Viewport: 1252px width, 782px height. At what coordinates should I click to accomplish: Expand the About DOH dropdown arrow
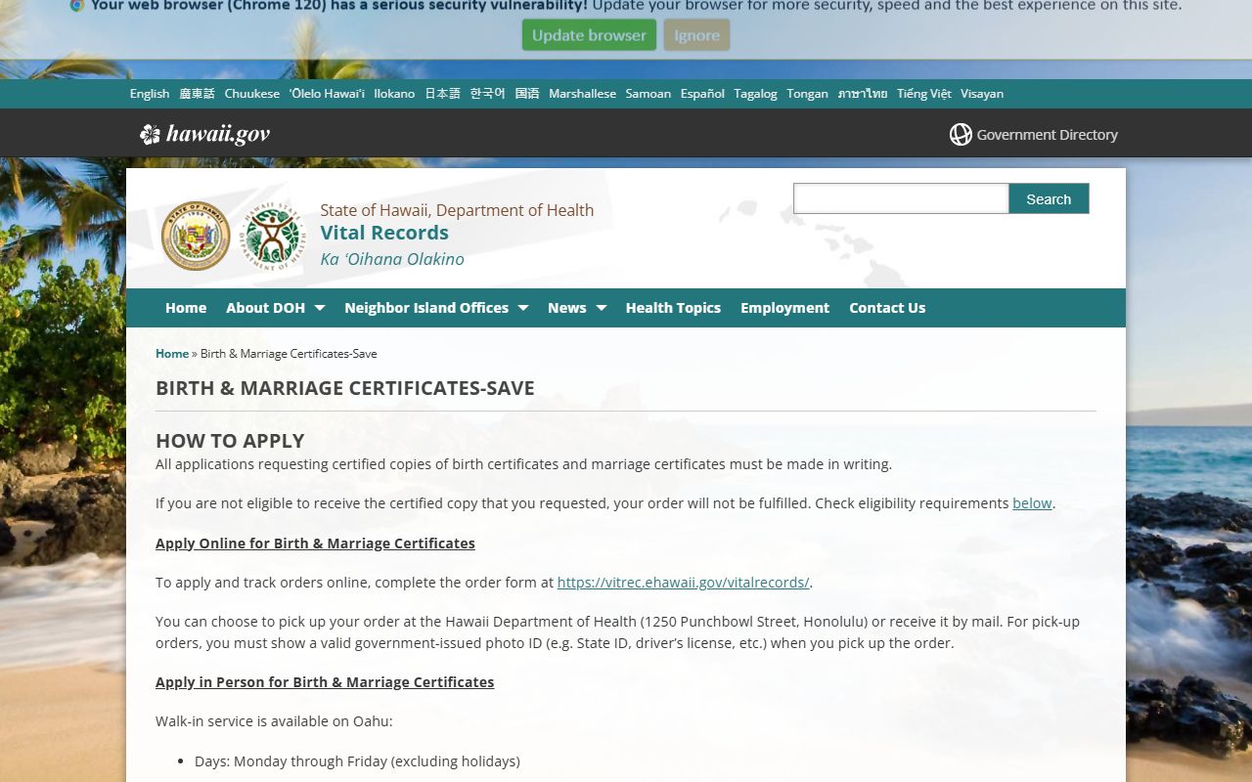point(319,308)
